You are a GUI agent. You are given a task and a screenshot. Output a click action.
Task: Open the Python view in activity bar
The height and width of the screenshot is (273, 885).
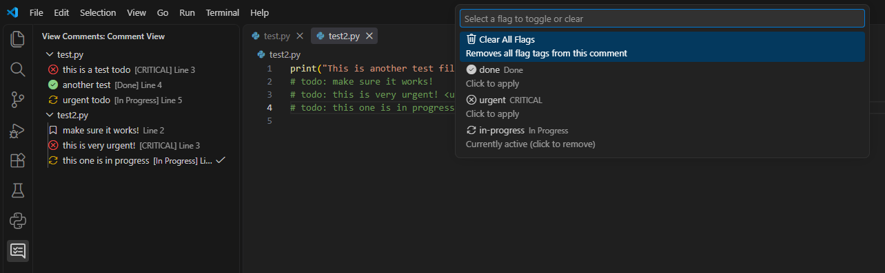17,221
